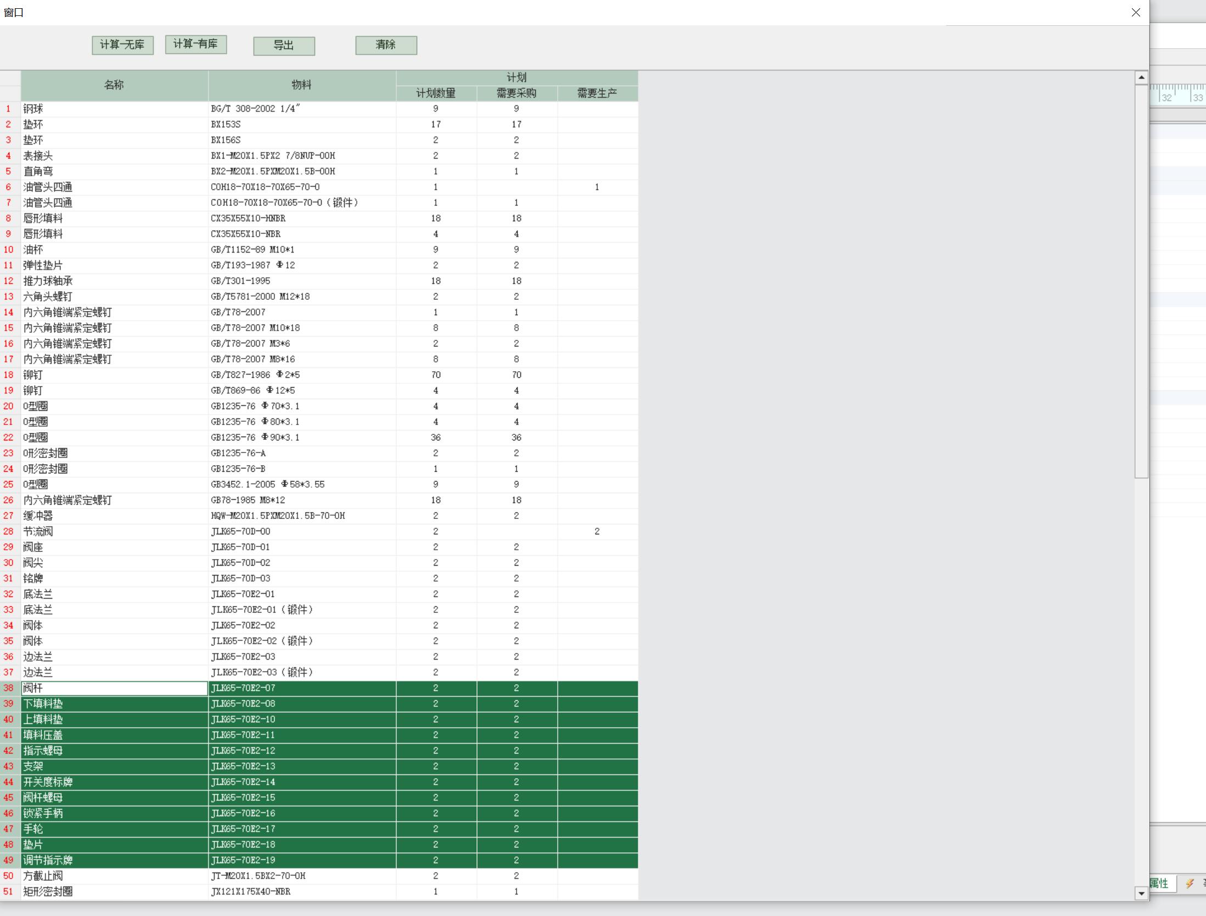Select the GB1235-76 Φ90*3.1 cell
1206x916 pixels.
pos(302,438)
